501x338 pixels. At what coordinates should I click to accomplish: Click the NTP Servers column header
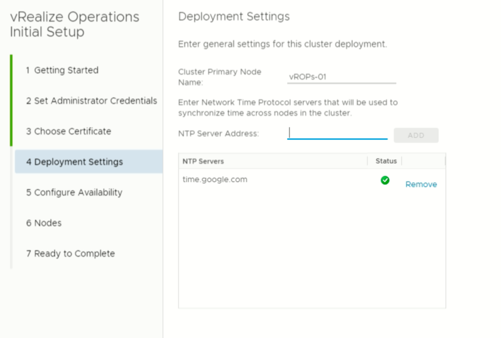click(204, 161)
